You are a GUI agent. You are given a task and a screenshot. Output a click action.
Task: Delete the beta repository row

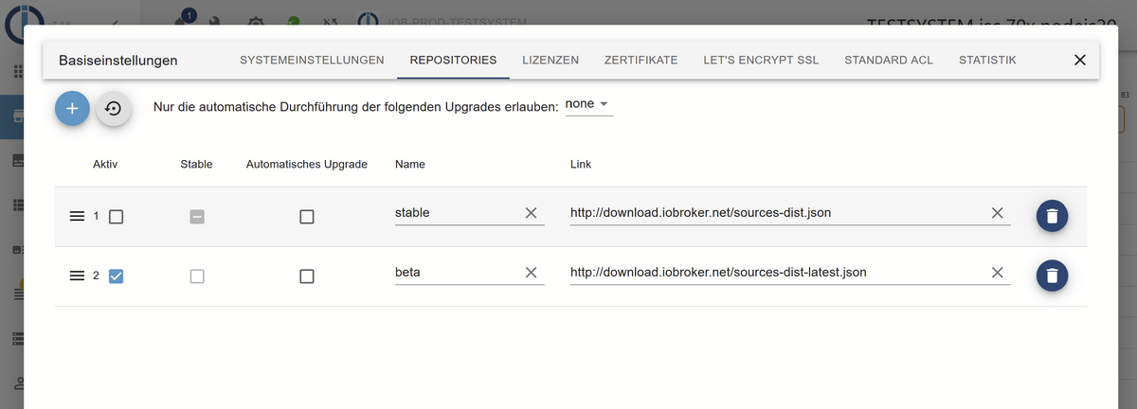[x=1052, y=276]
